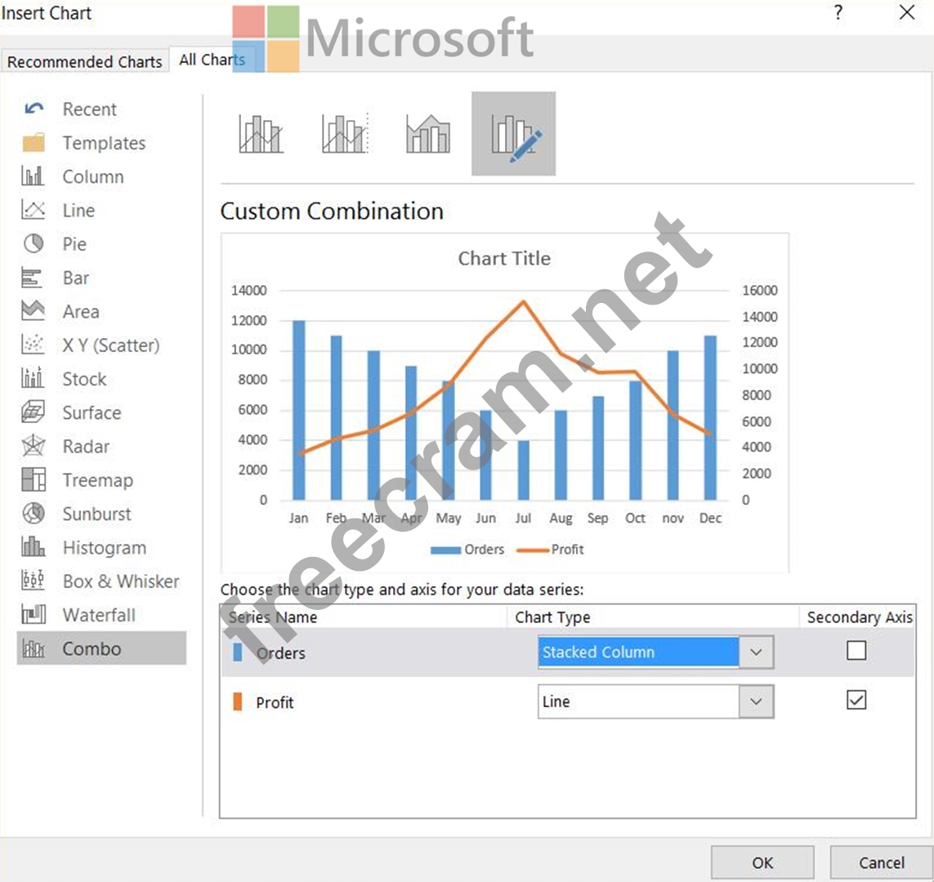Click the blue Orders series color marker
This screenshot has width=934, height=882.
(x=238, y=653)
